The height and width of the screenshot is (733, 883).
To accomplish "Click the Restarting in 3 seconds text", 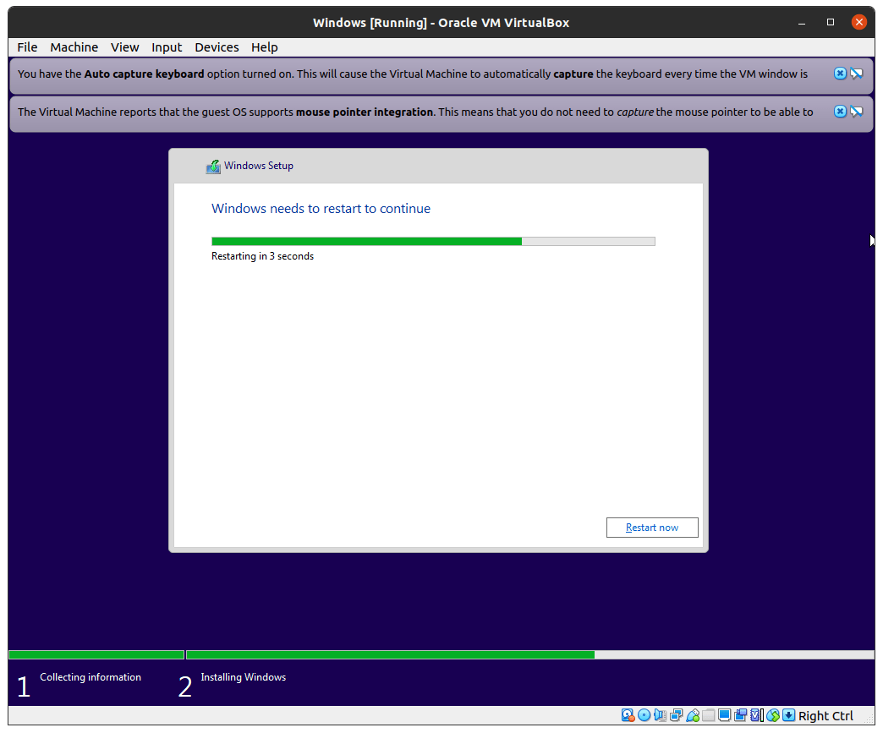I will [x=262, y=256].
